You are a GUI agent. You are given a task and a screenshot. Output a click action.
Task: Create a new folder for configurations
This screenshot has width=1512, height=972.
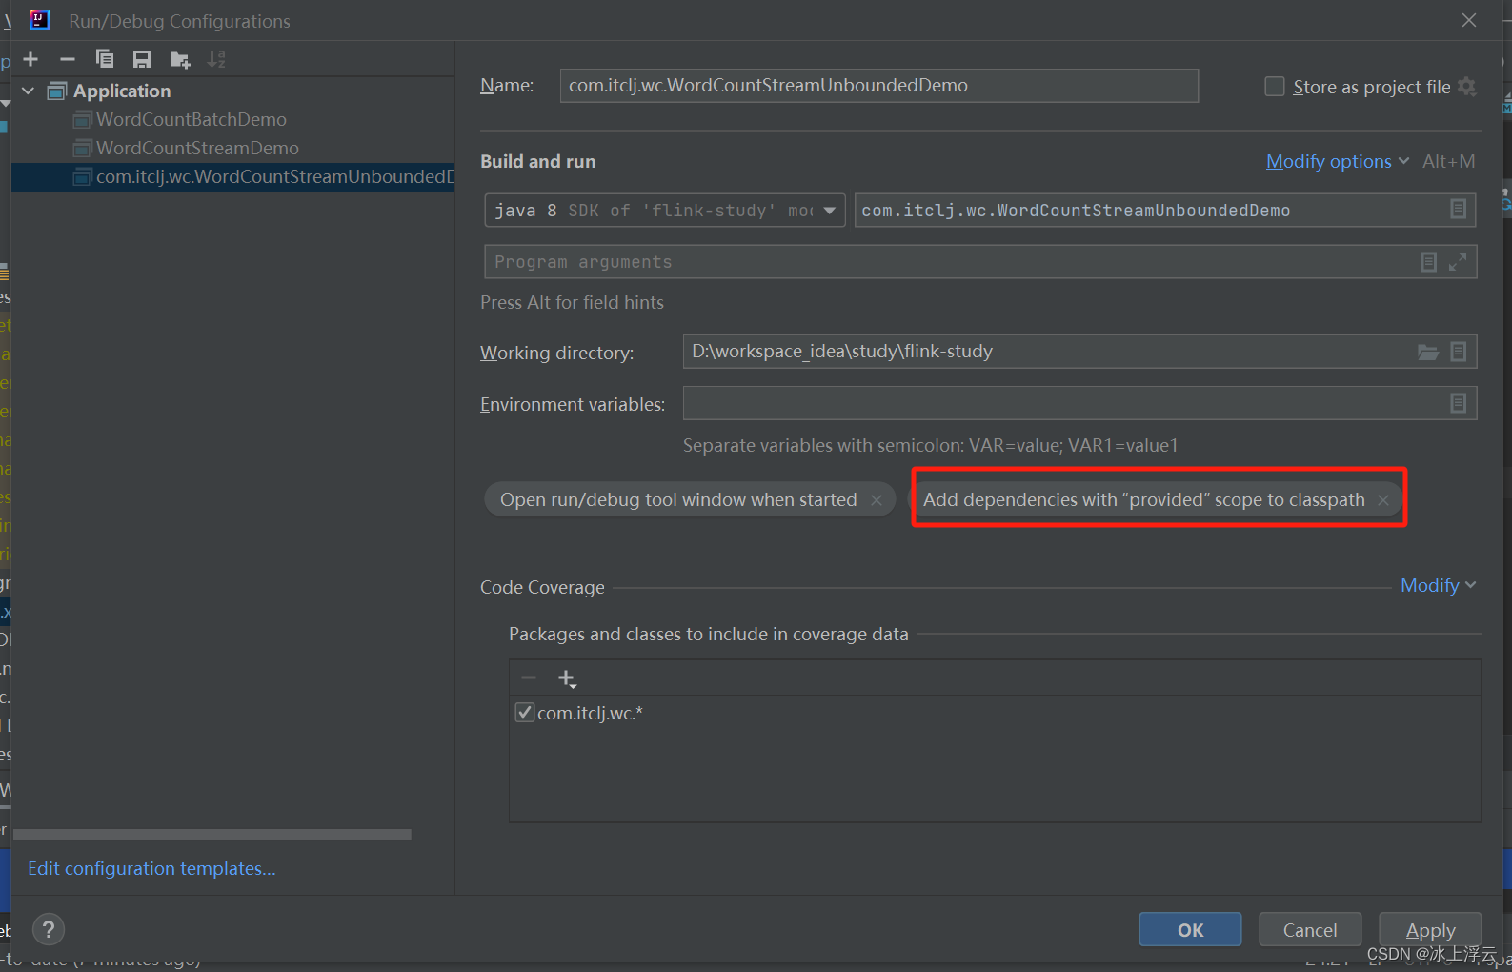[179, 60]
